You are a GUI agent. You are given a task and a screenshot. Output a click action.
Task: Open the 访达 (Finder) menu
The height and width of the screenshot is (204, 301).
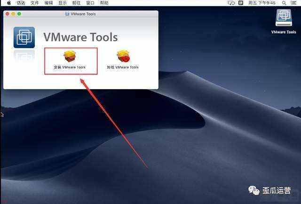coord(21,3)
